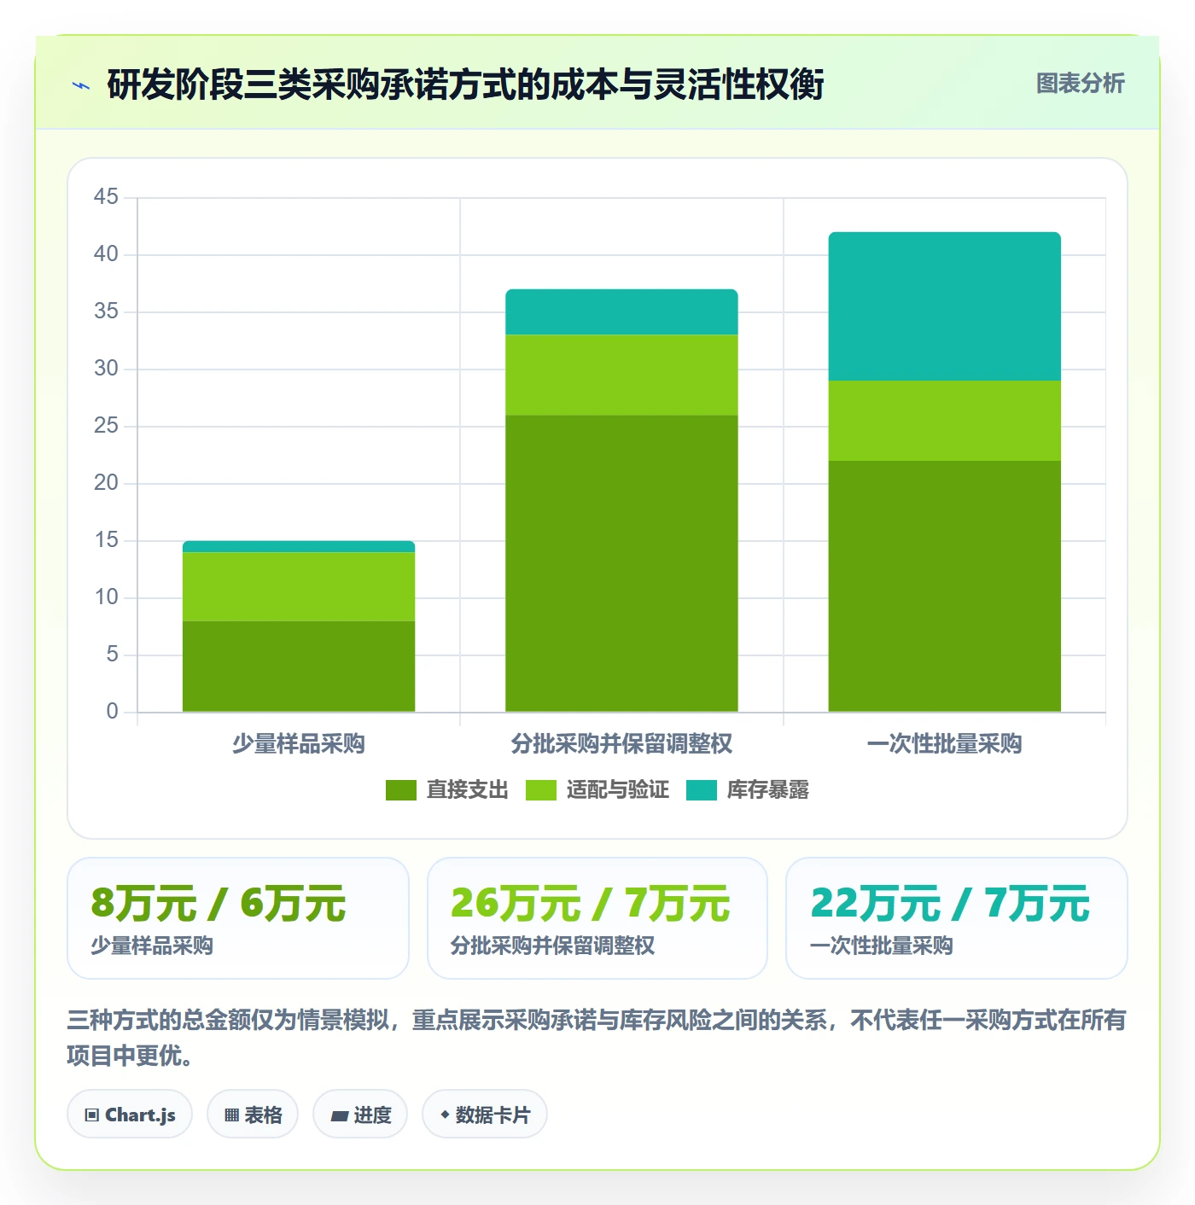Image resolution: width=1195 pixels, height=1205 pixels.
Task: Click the lightning icon beside the title
Action: coord(81,85)
